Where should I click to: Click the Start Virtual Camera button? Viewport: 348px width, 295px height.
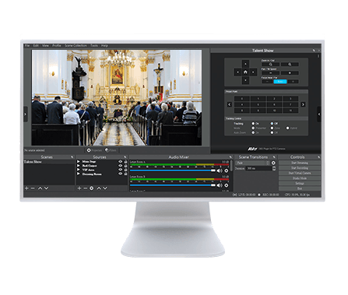click(300, 173)
